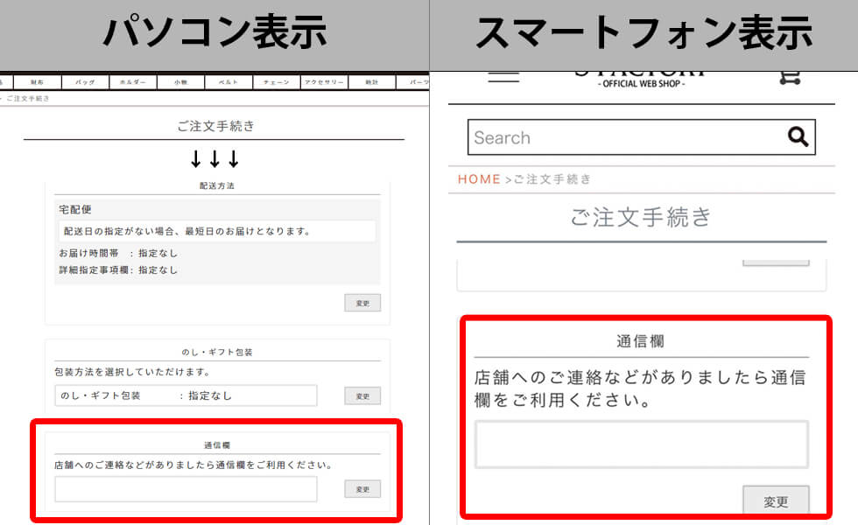Screen dimensions: 858x525
Task: Click the OFFICIAL WEB SHOP logo
Action: pos(641,77)
